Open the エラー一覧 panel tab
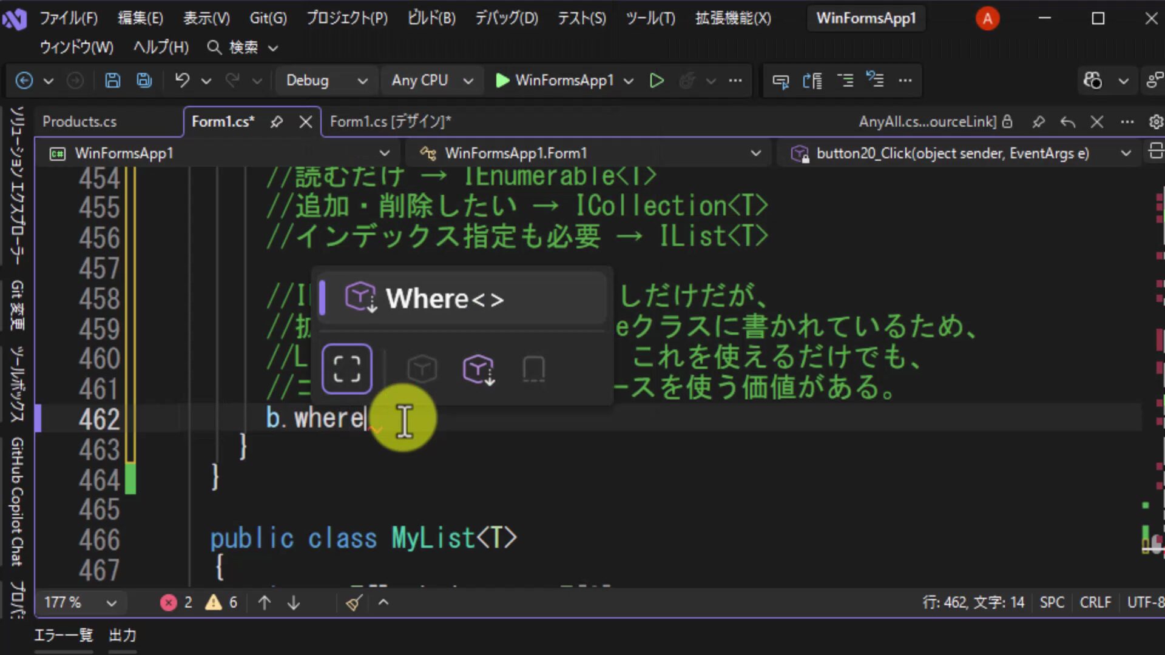This screenshot has width=1165, height=655. [x=64, y=636]
